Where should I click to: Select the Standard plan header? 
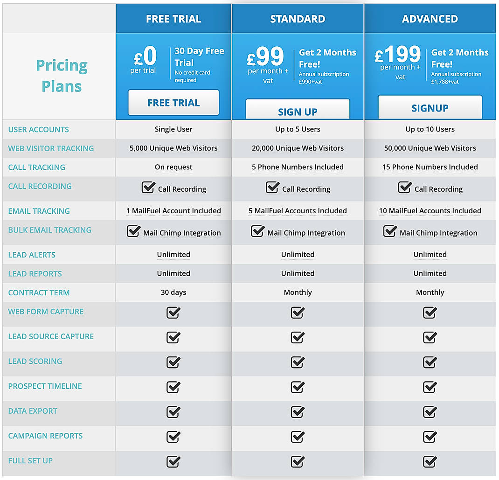[298, 19]
